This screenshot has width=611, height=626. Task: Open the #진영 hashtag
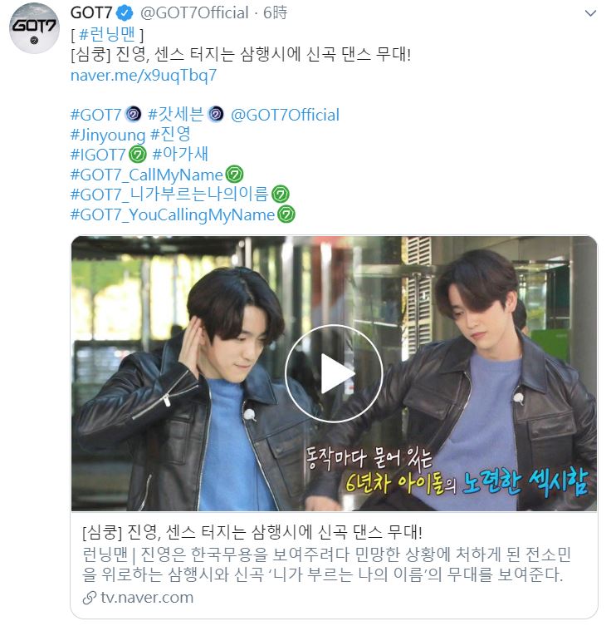click(170, 135)
